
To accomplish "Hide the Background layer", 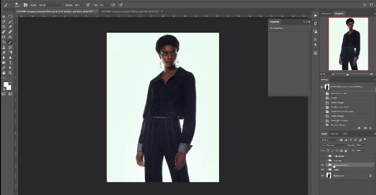I will pyautogui.click(x=322, y=176).
